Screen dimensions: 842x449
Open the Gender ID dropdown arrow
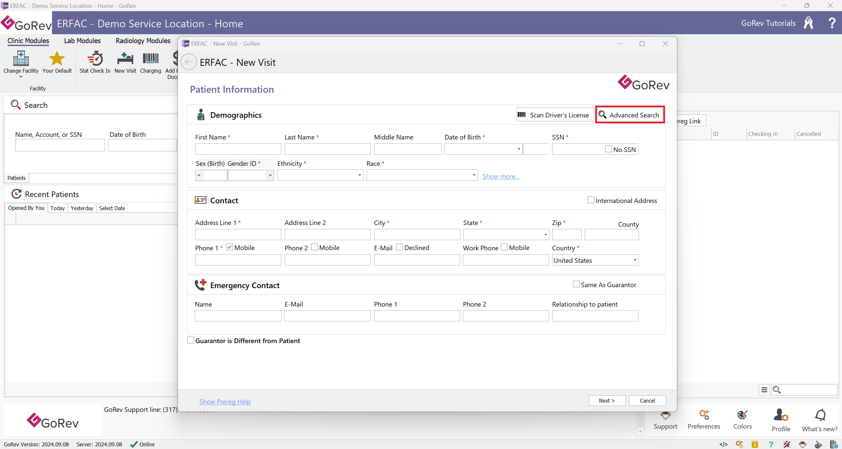coord(270,175)
